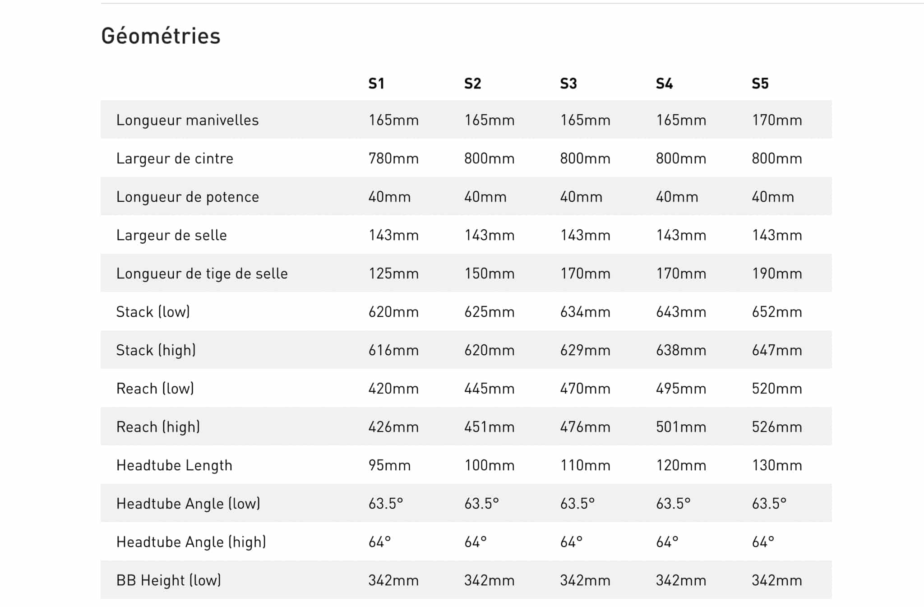The width and height of the screenshot is (924, 607).
Task: Select the 780mm handlebar width value
Action: (393, 158)
